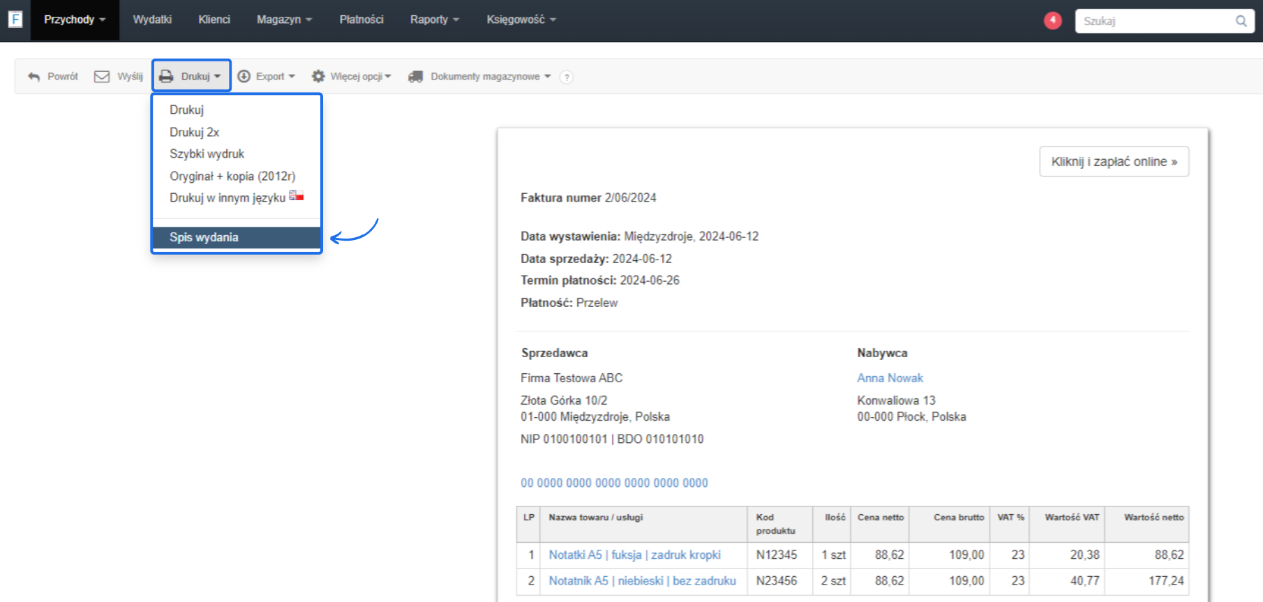The image size is (1263, 602).
Task: Choose Szybki wydruk menu option
Action: click(x=207, y=153)
